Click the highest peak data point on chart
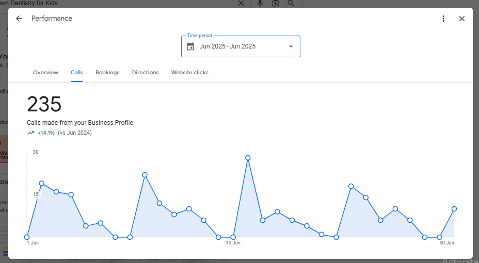The height and width of the screenshot is (263, 479). pyautogui.click(x=248, y=158)
